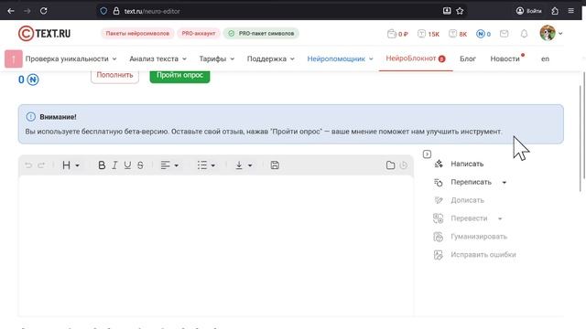
Task: Open the download export dropdown
Action: [244, 165]
